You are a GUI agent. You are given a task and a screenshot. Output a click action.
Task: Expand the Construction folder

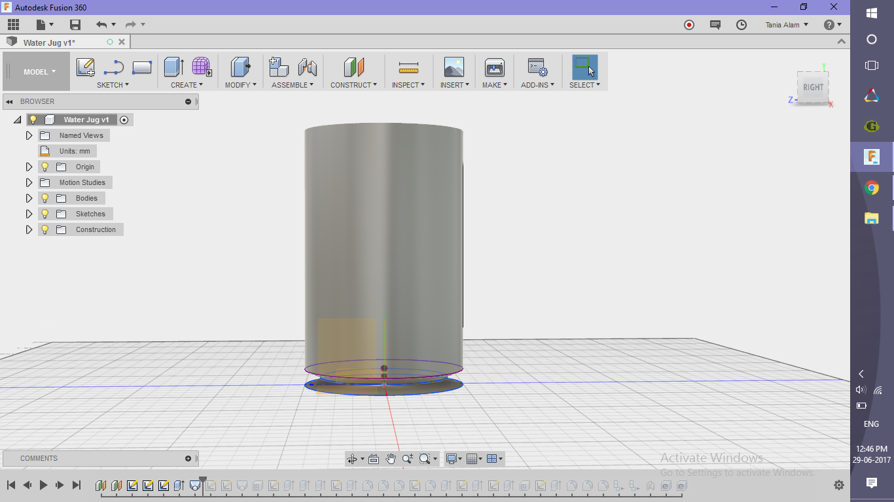pyautogui.click(x=29, y=229)
